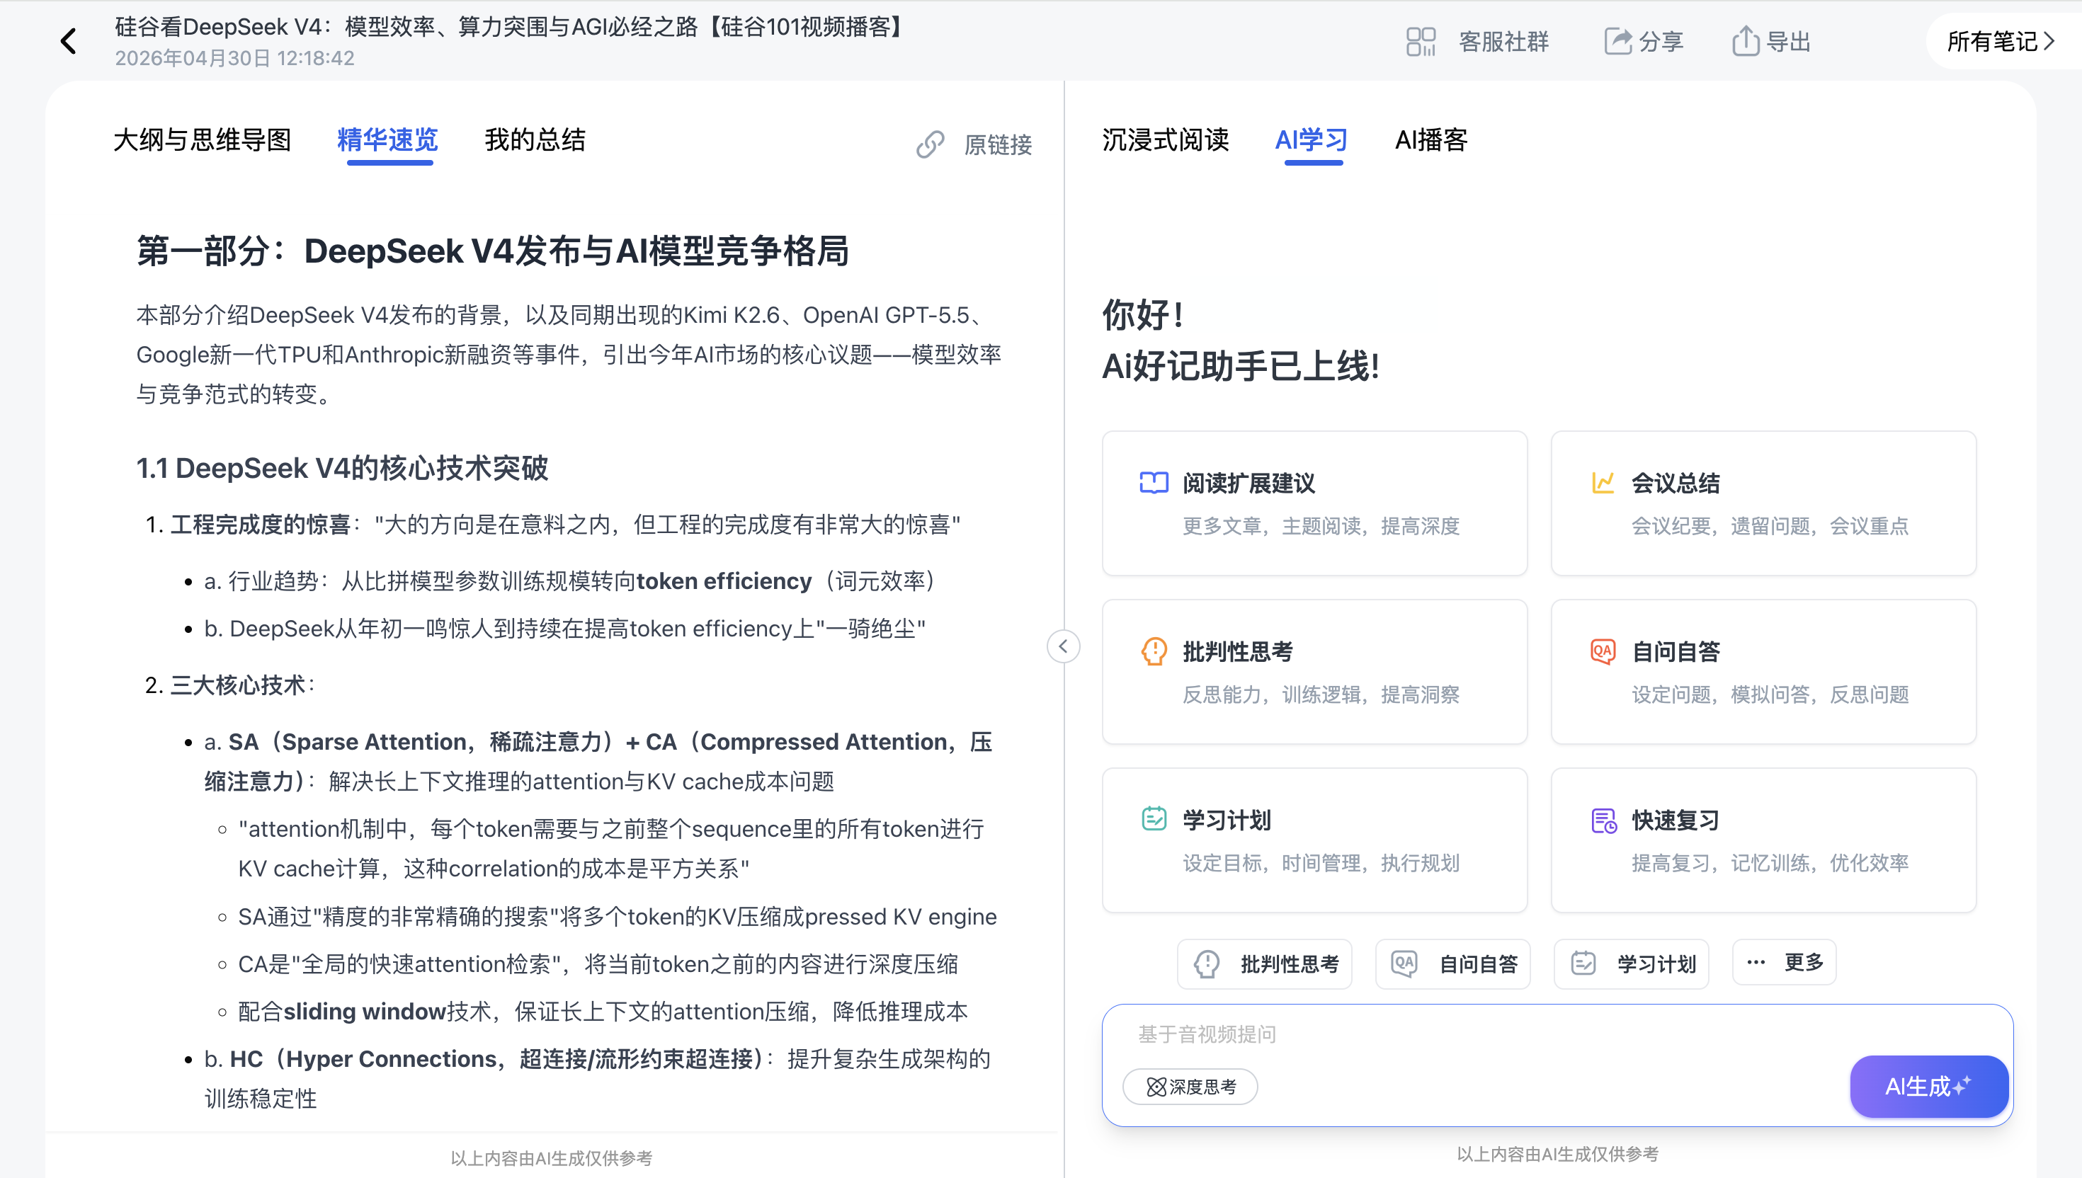Open 所有笔记 with its chevron
This screenshot has height=1178, width=2082.
tap(2001, 41)
